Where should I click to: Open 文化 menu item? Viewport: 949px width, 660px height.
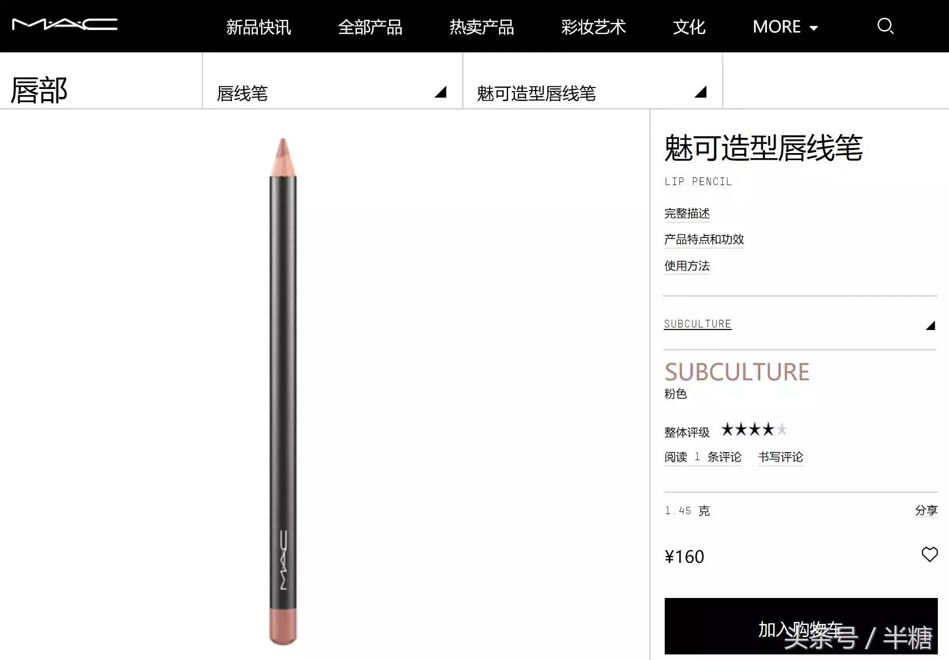coord(689,27)
